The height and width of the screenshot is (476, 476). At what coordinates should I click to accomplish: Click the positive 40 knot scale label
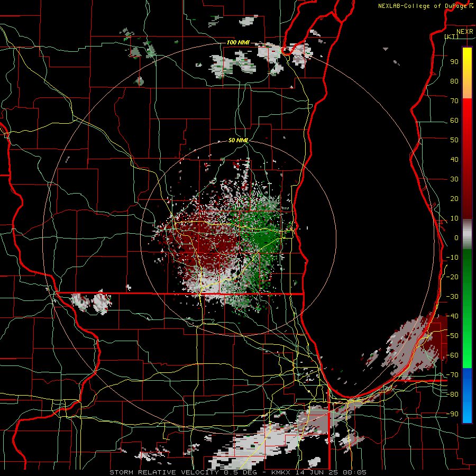coord(454,159)
